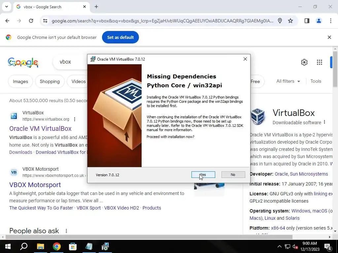Open the Chrome tab search dropdown arrow

(x=7, y=7)
